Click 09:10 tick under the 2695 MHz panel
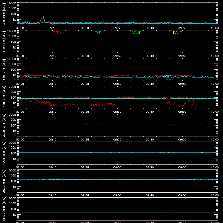Image resolution: width=223 pixels, height=223 pixels. tap(52, 140)
